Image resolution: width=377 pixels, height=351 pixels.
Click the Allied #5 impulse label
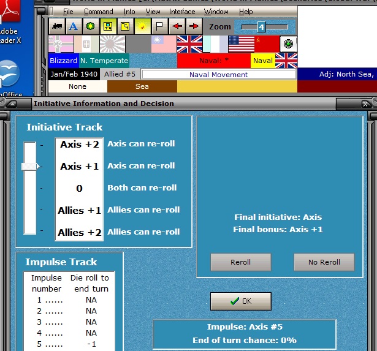point(120,74)
